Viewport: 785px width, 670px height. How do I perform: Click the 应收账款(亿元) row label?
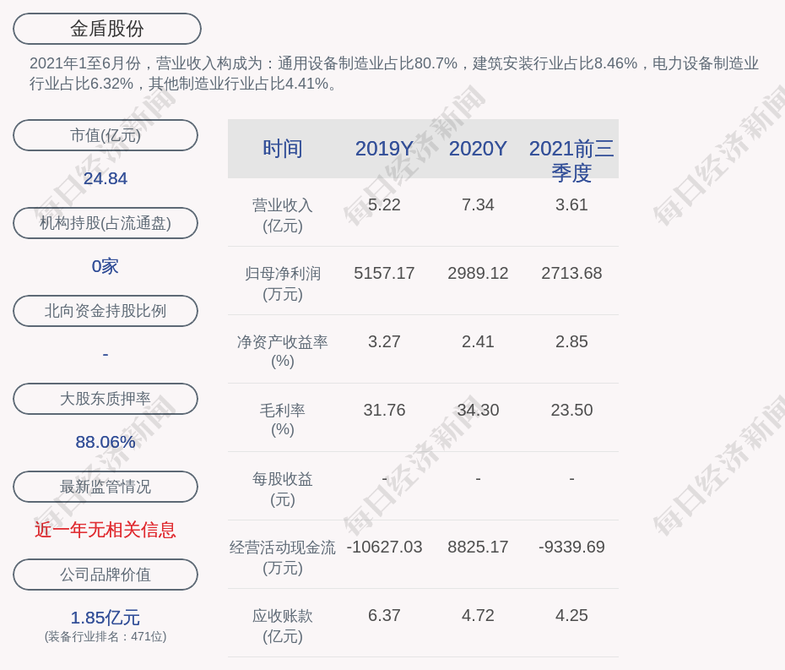[x=283, y=626]
